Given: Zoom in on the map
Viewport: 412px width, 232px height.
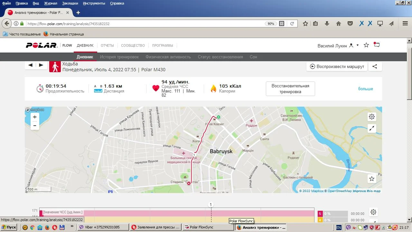Looking at the screenshot, I should (x=35, y=117).
